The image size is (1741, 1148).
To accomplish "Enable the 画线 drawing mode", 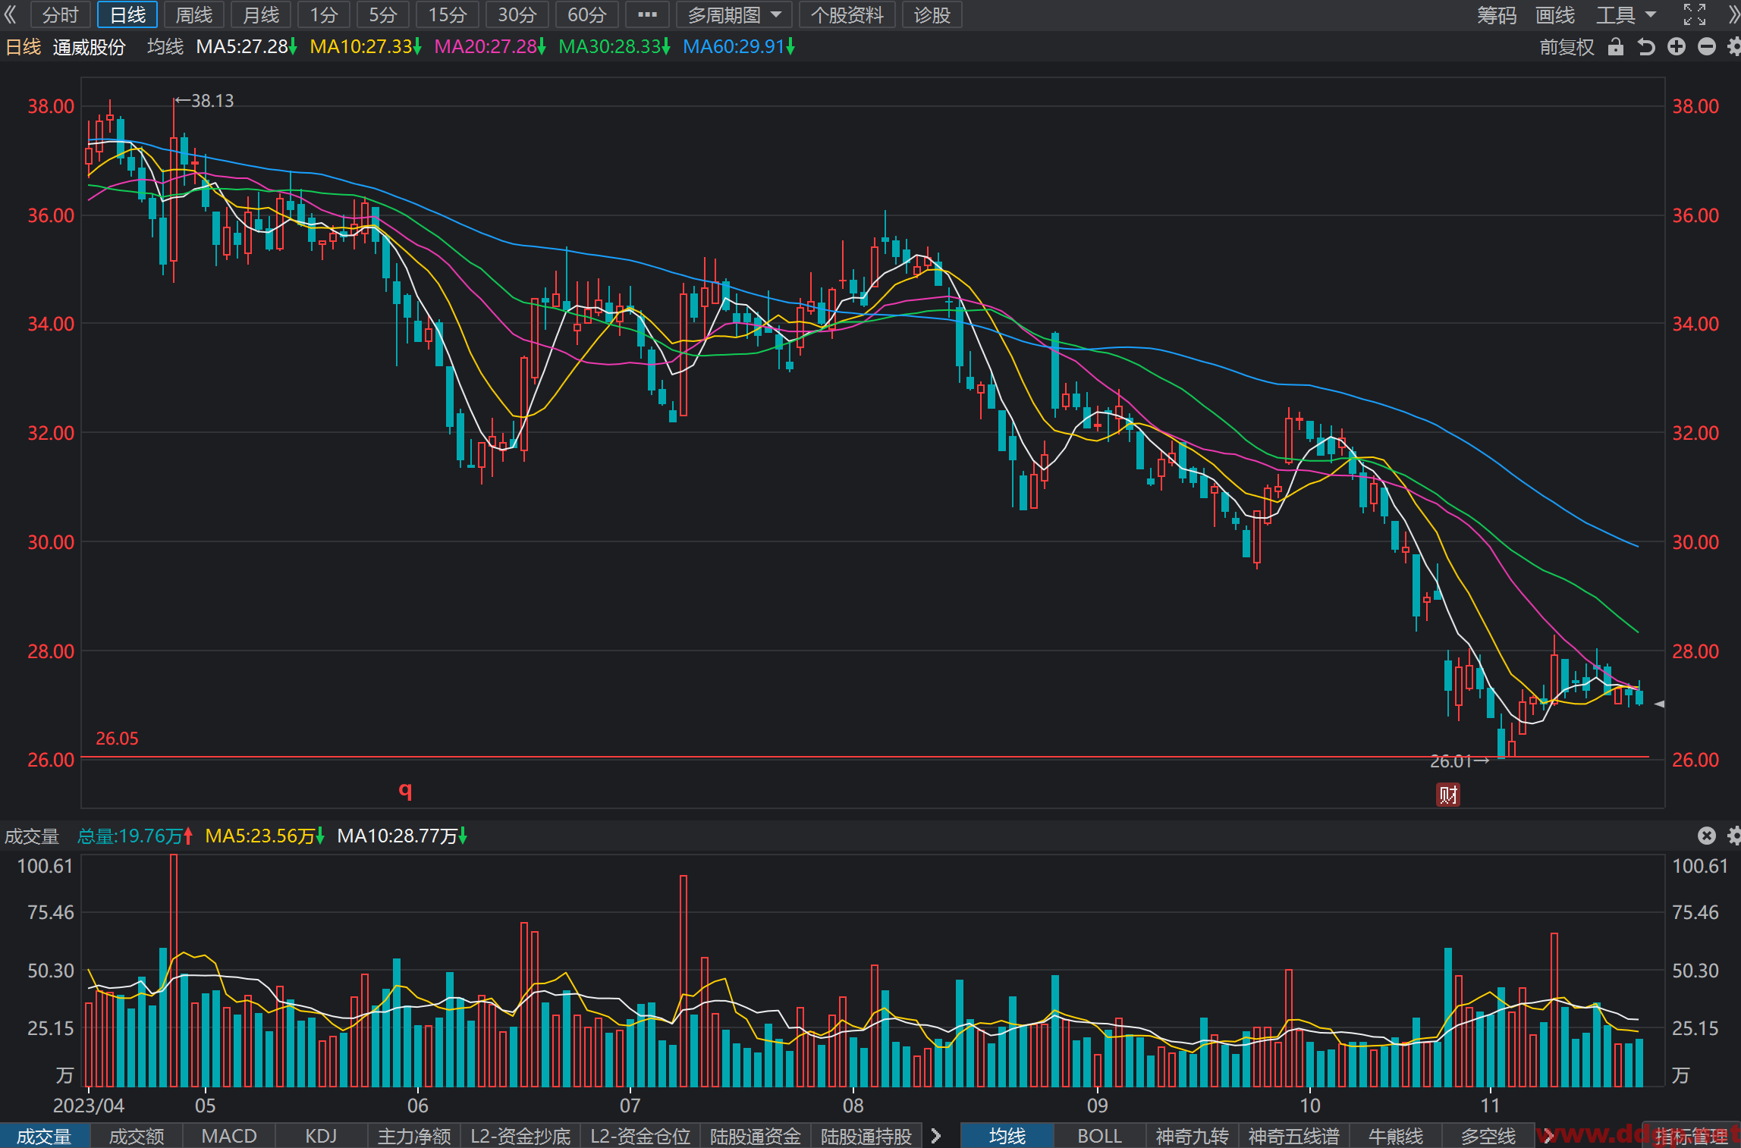I will (1555, 14).
